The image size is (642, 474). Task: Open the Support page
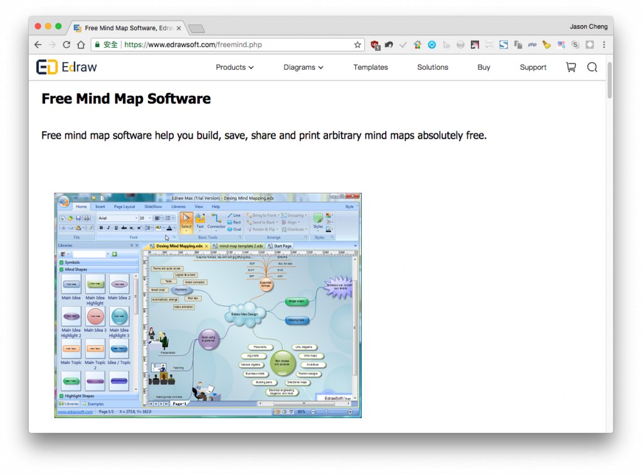point(533,67)
